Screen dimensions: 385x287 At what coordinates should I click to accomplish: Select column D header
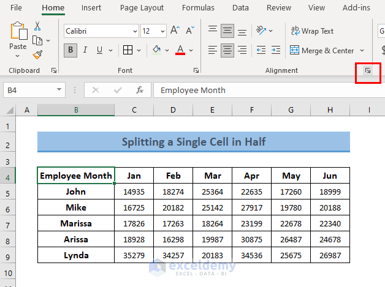[x=173, y=110]
